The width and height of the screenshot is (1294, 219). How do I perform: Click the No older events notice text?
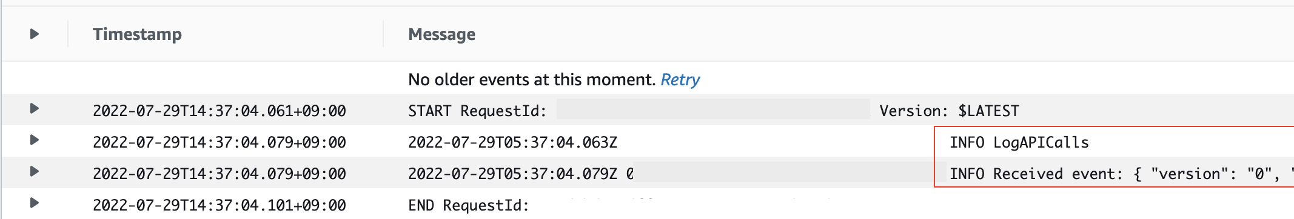532,80
